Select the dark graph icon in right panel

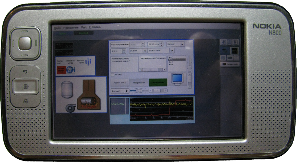click(234, 50)
